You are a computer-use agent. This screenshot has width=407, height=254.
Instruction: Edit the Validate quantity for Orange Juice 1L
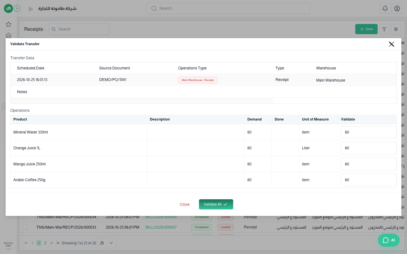point(369,148)
